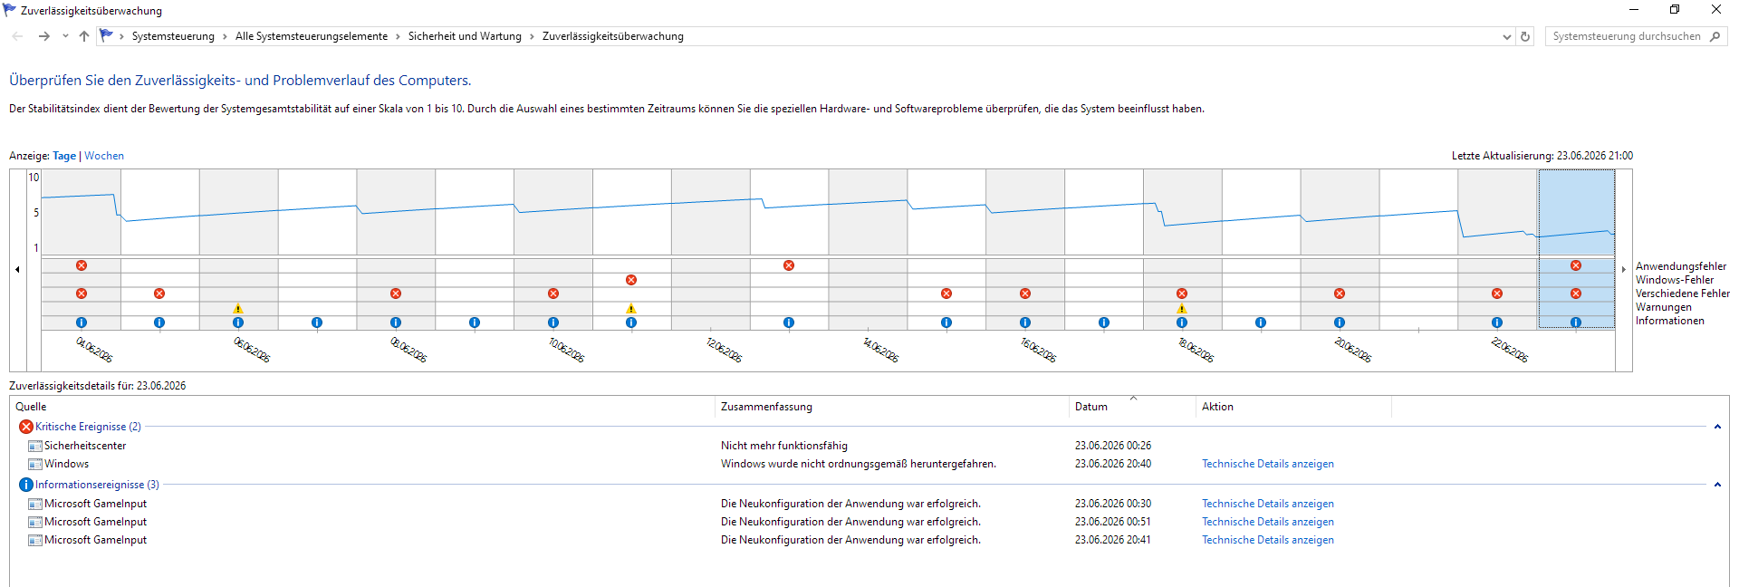
Task: Switch chart view to Wochen
Action: 104,156
